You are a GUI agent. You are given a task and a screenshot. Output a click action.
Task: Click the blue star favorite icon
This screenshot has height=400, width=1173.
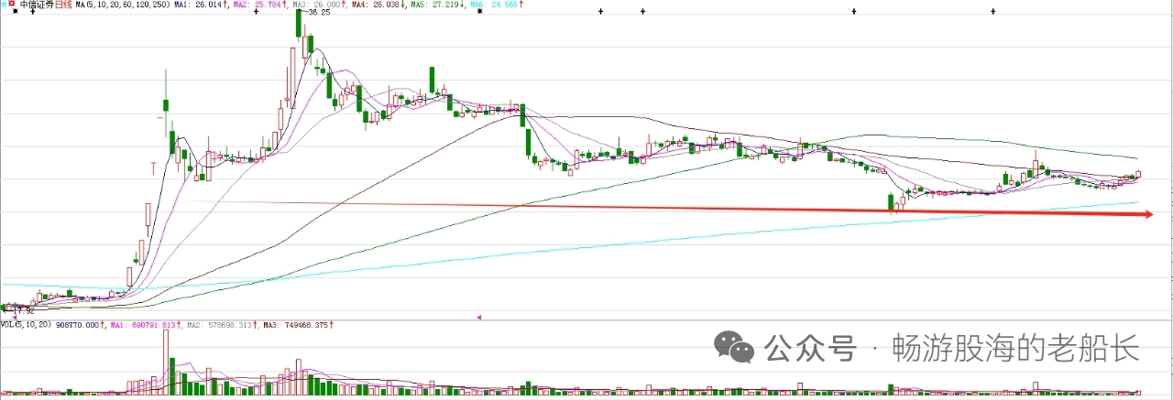click(4, 5)
